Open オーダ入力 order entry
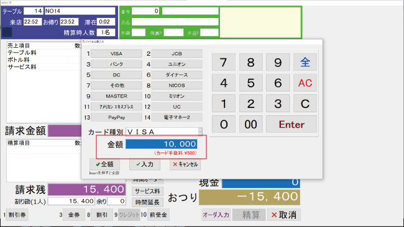 [x=216, y=215]
